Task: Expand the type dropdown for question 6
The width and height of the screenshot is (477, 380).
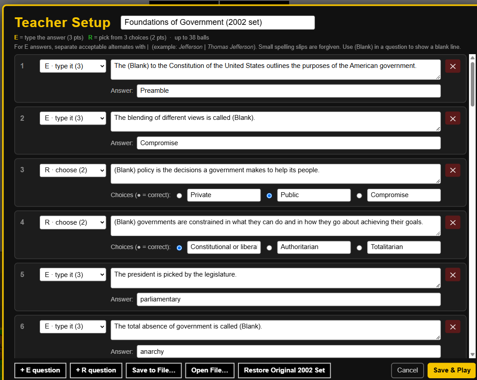Action: tap(73, 327)
